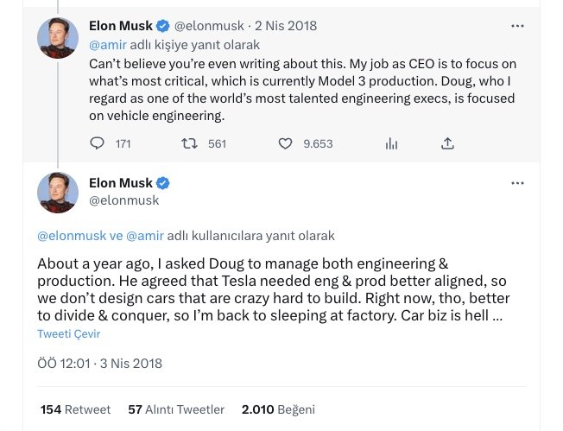Click the ÖÖ 12:01 · 3 Nis 2018 timestamp
The image size is (563, 431).
tap(99, 364)
